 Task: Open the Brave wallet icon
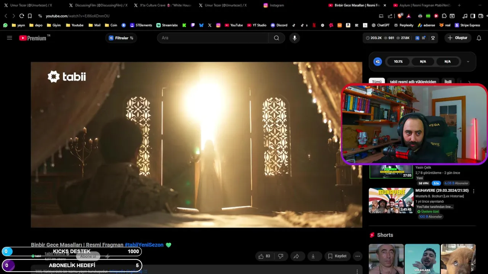click(x=480, y=16)
